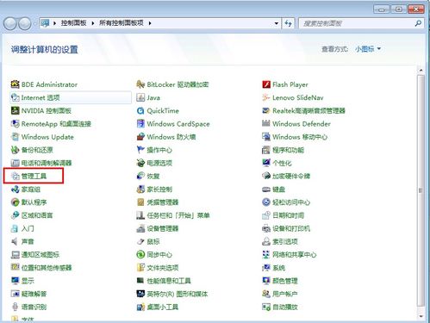Image resolution: width=430 pixels, height=323 pixels.
Task: Click the 电源选项 icon
Action: (x=140, y=163)
